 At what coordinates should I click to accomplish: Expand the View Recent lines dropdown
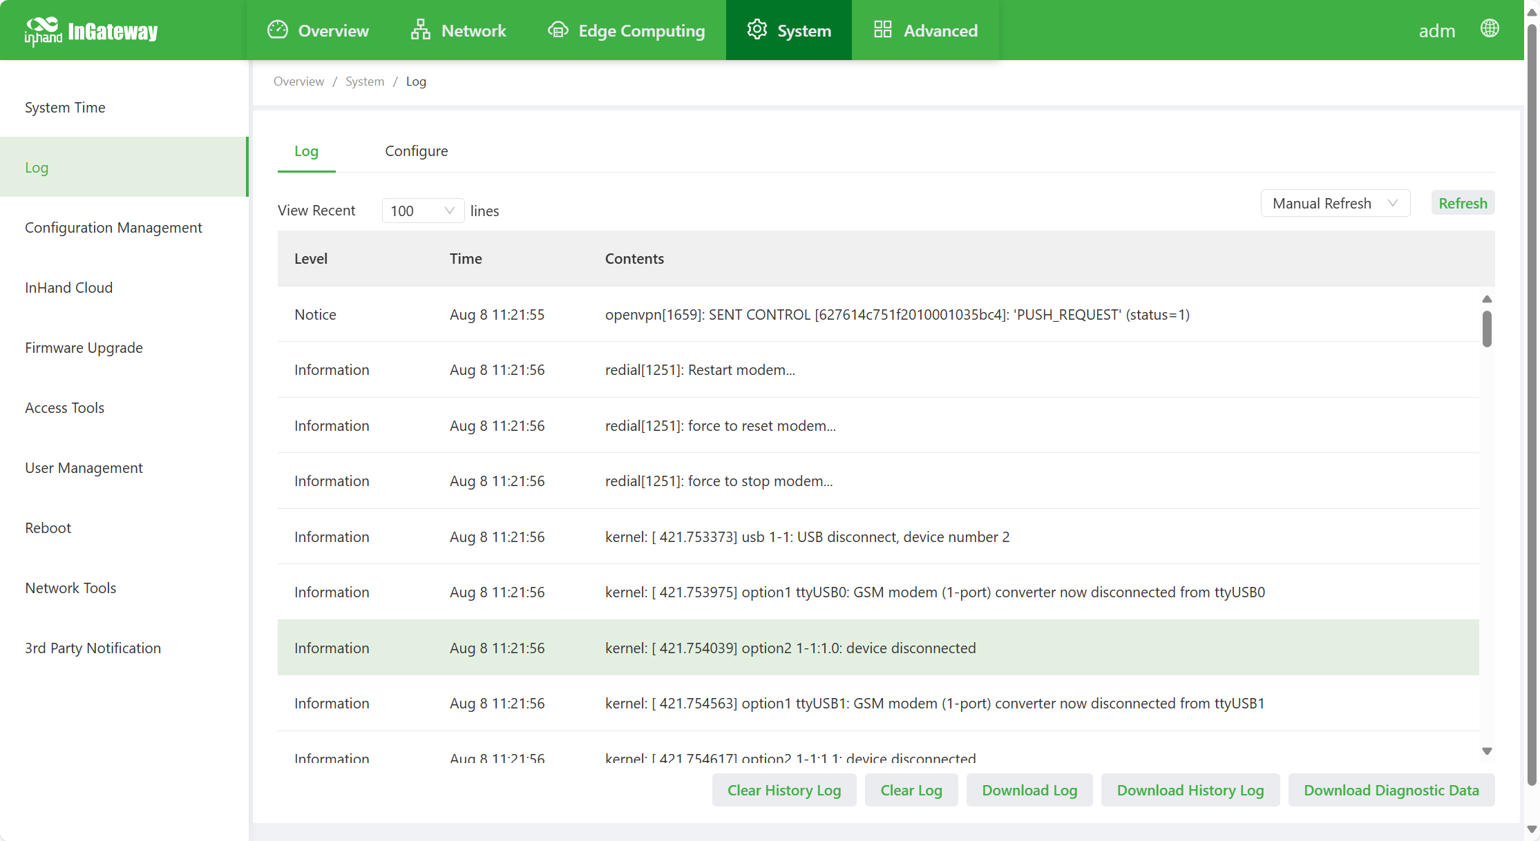point(422,211)
